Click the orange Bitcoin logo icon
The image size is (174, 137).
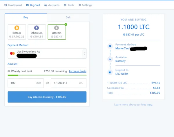click(x=17, y=28)
